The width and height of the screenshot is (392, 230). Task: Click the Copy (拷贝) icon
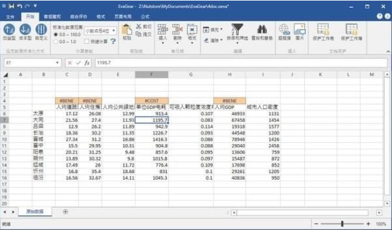(x=139, y=34)
